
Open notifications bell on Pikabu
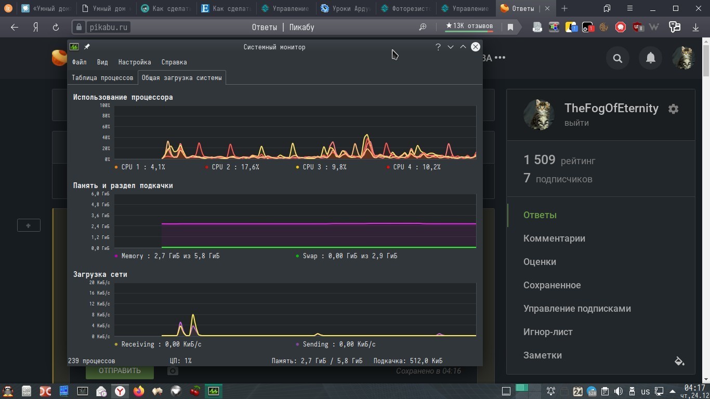point(650,58)
